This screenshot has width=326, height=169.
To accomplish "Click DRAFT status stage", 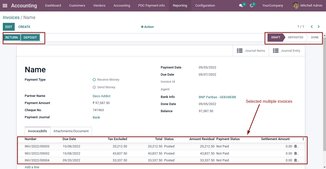I will click(x=276, y=37).
